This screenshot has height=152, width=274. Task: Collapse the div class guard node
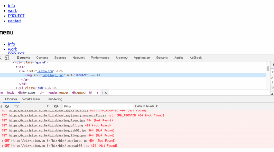pos(13,63)
